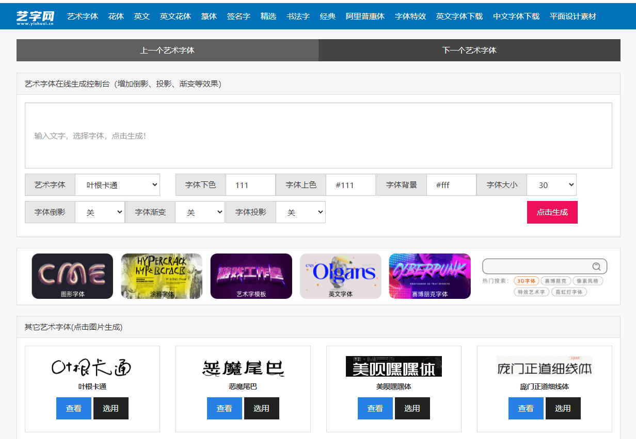This screenshot has height=439, width=636.
Task: Click the large text input area
Action: point(318,135)
